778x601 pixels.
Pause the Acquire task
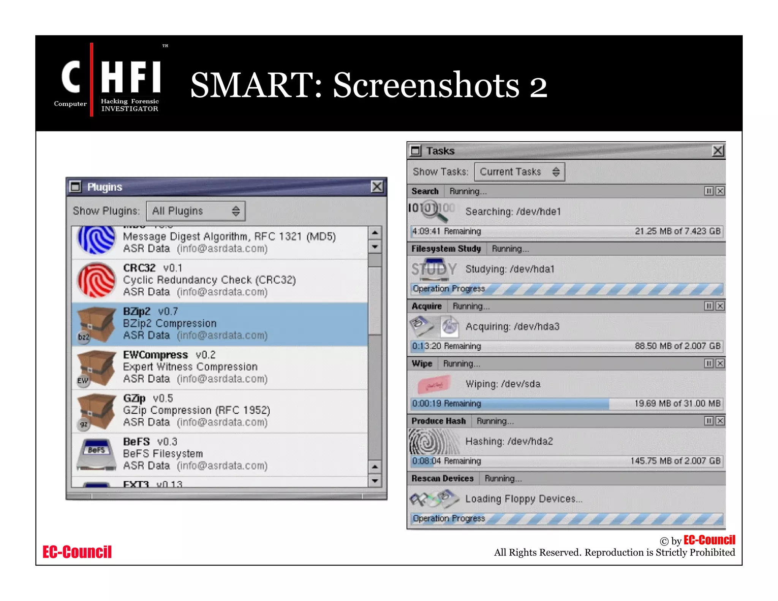tap(708, 306)
